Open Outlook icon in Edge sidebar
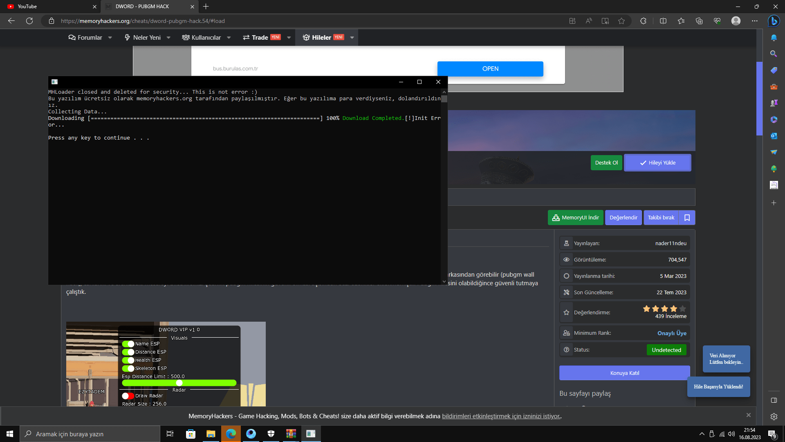 pyautogui.click(x=774, y=136)
